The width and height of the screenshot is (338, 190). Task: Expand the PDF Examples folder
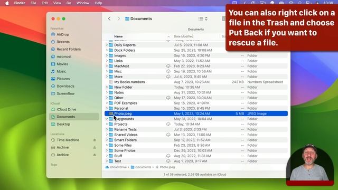107,103
